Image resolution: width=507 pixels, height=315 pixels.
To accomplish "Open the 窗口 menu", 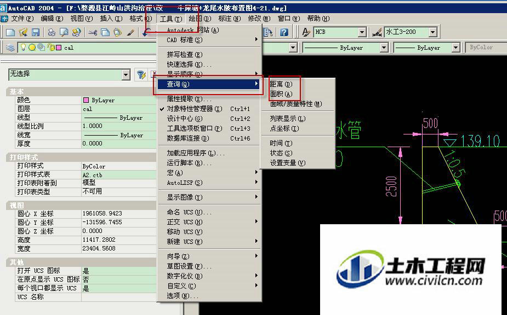I will point(289,19).
